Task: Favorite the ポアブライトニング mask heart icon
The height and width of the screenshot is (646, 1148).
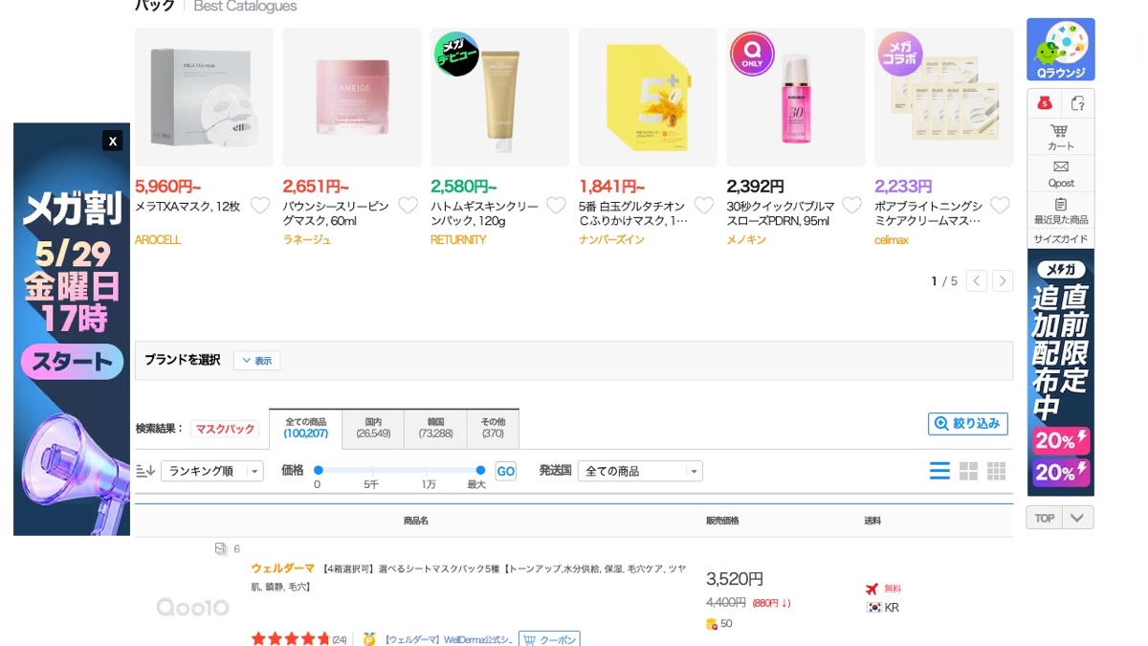Action: coord(1000,205)
